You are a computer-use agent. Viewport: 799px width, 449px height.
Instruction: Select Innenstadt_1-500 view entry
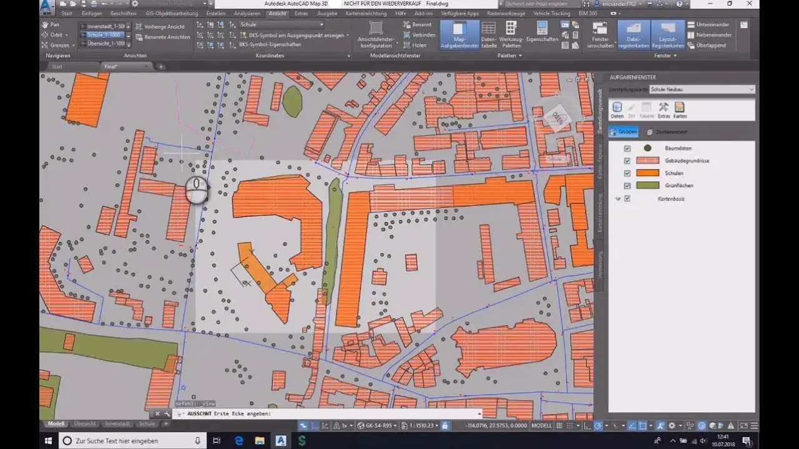103,26
